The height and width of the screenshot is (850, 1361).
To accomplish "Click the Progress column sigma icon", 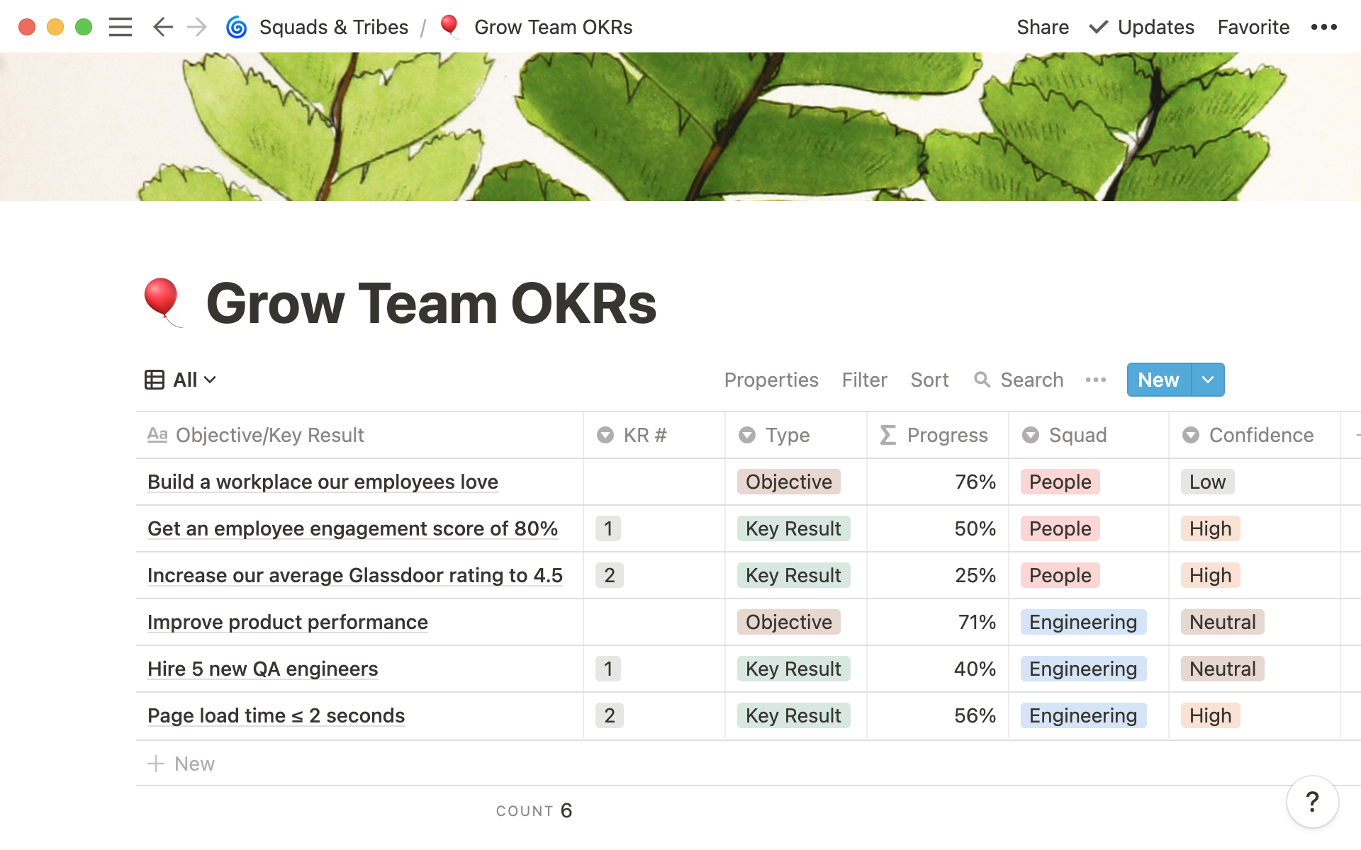I will coord(888,435).
